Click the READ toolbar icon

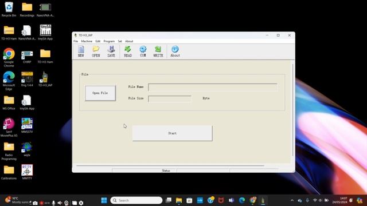point(128,51)
